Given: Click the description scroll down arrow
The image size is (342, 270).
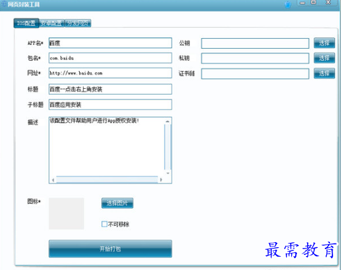Looking at the screenshot, I should [x=168, y=173].
